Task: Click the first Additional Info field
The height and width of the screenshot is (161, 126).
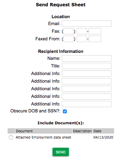Action: [87, 73]
